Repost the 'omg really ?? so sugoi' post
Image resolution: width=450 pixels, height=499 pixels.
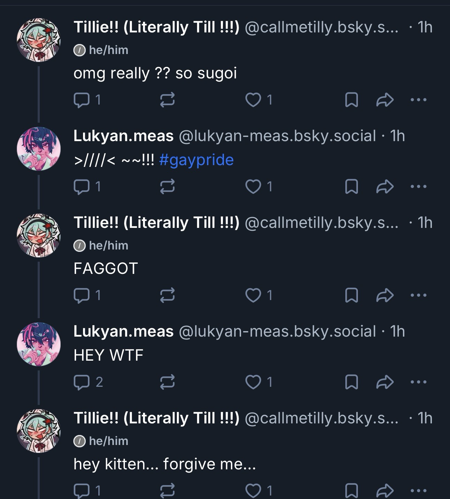pos(167,100)
